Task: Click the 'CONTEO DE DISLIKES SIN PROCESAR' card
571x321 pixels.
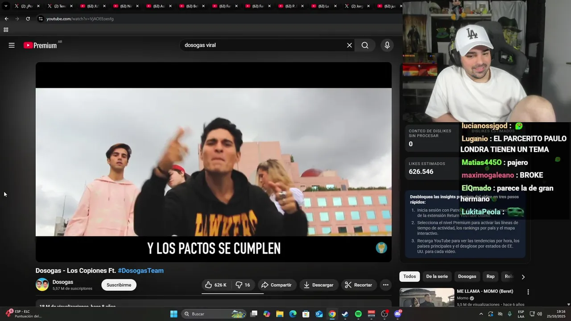Action: pyautogui.click(x=432, y=138)
